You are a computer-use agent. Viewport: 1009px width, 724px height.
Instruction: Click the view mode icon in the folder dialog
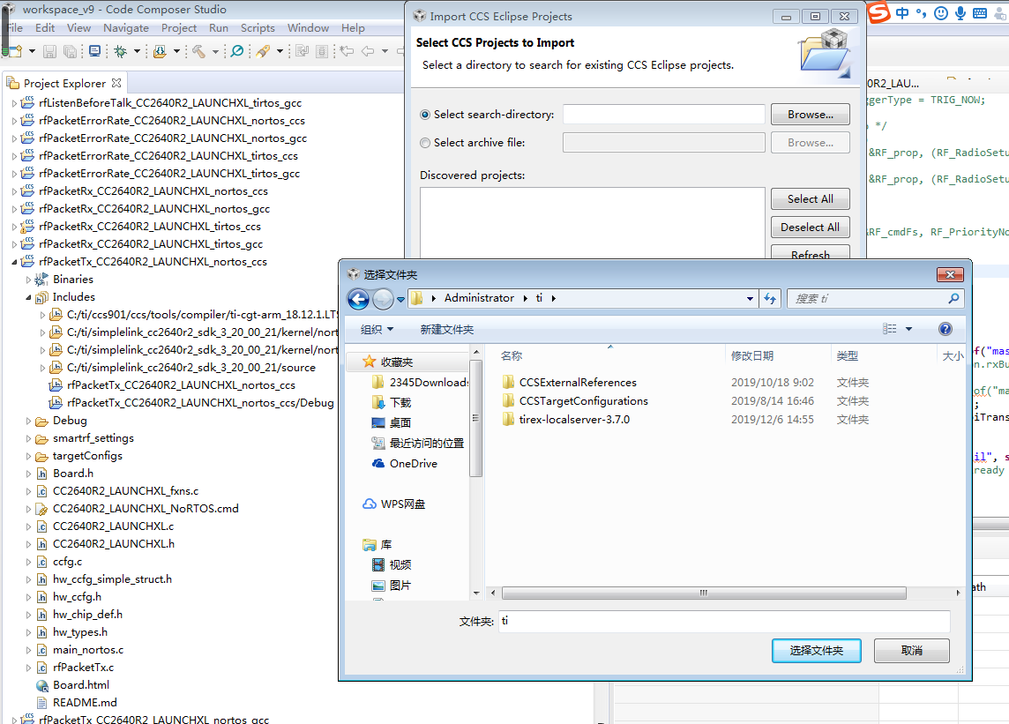coord(890,329)
